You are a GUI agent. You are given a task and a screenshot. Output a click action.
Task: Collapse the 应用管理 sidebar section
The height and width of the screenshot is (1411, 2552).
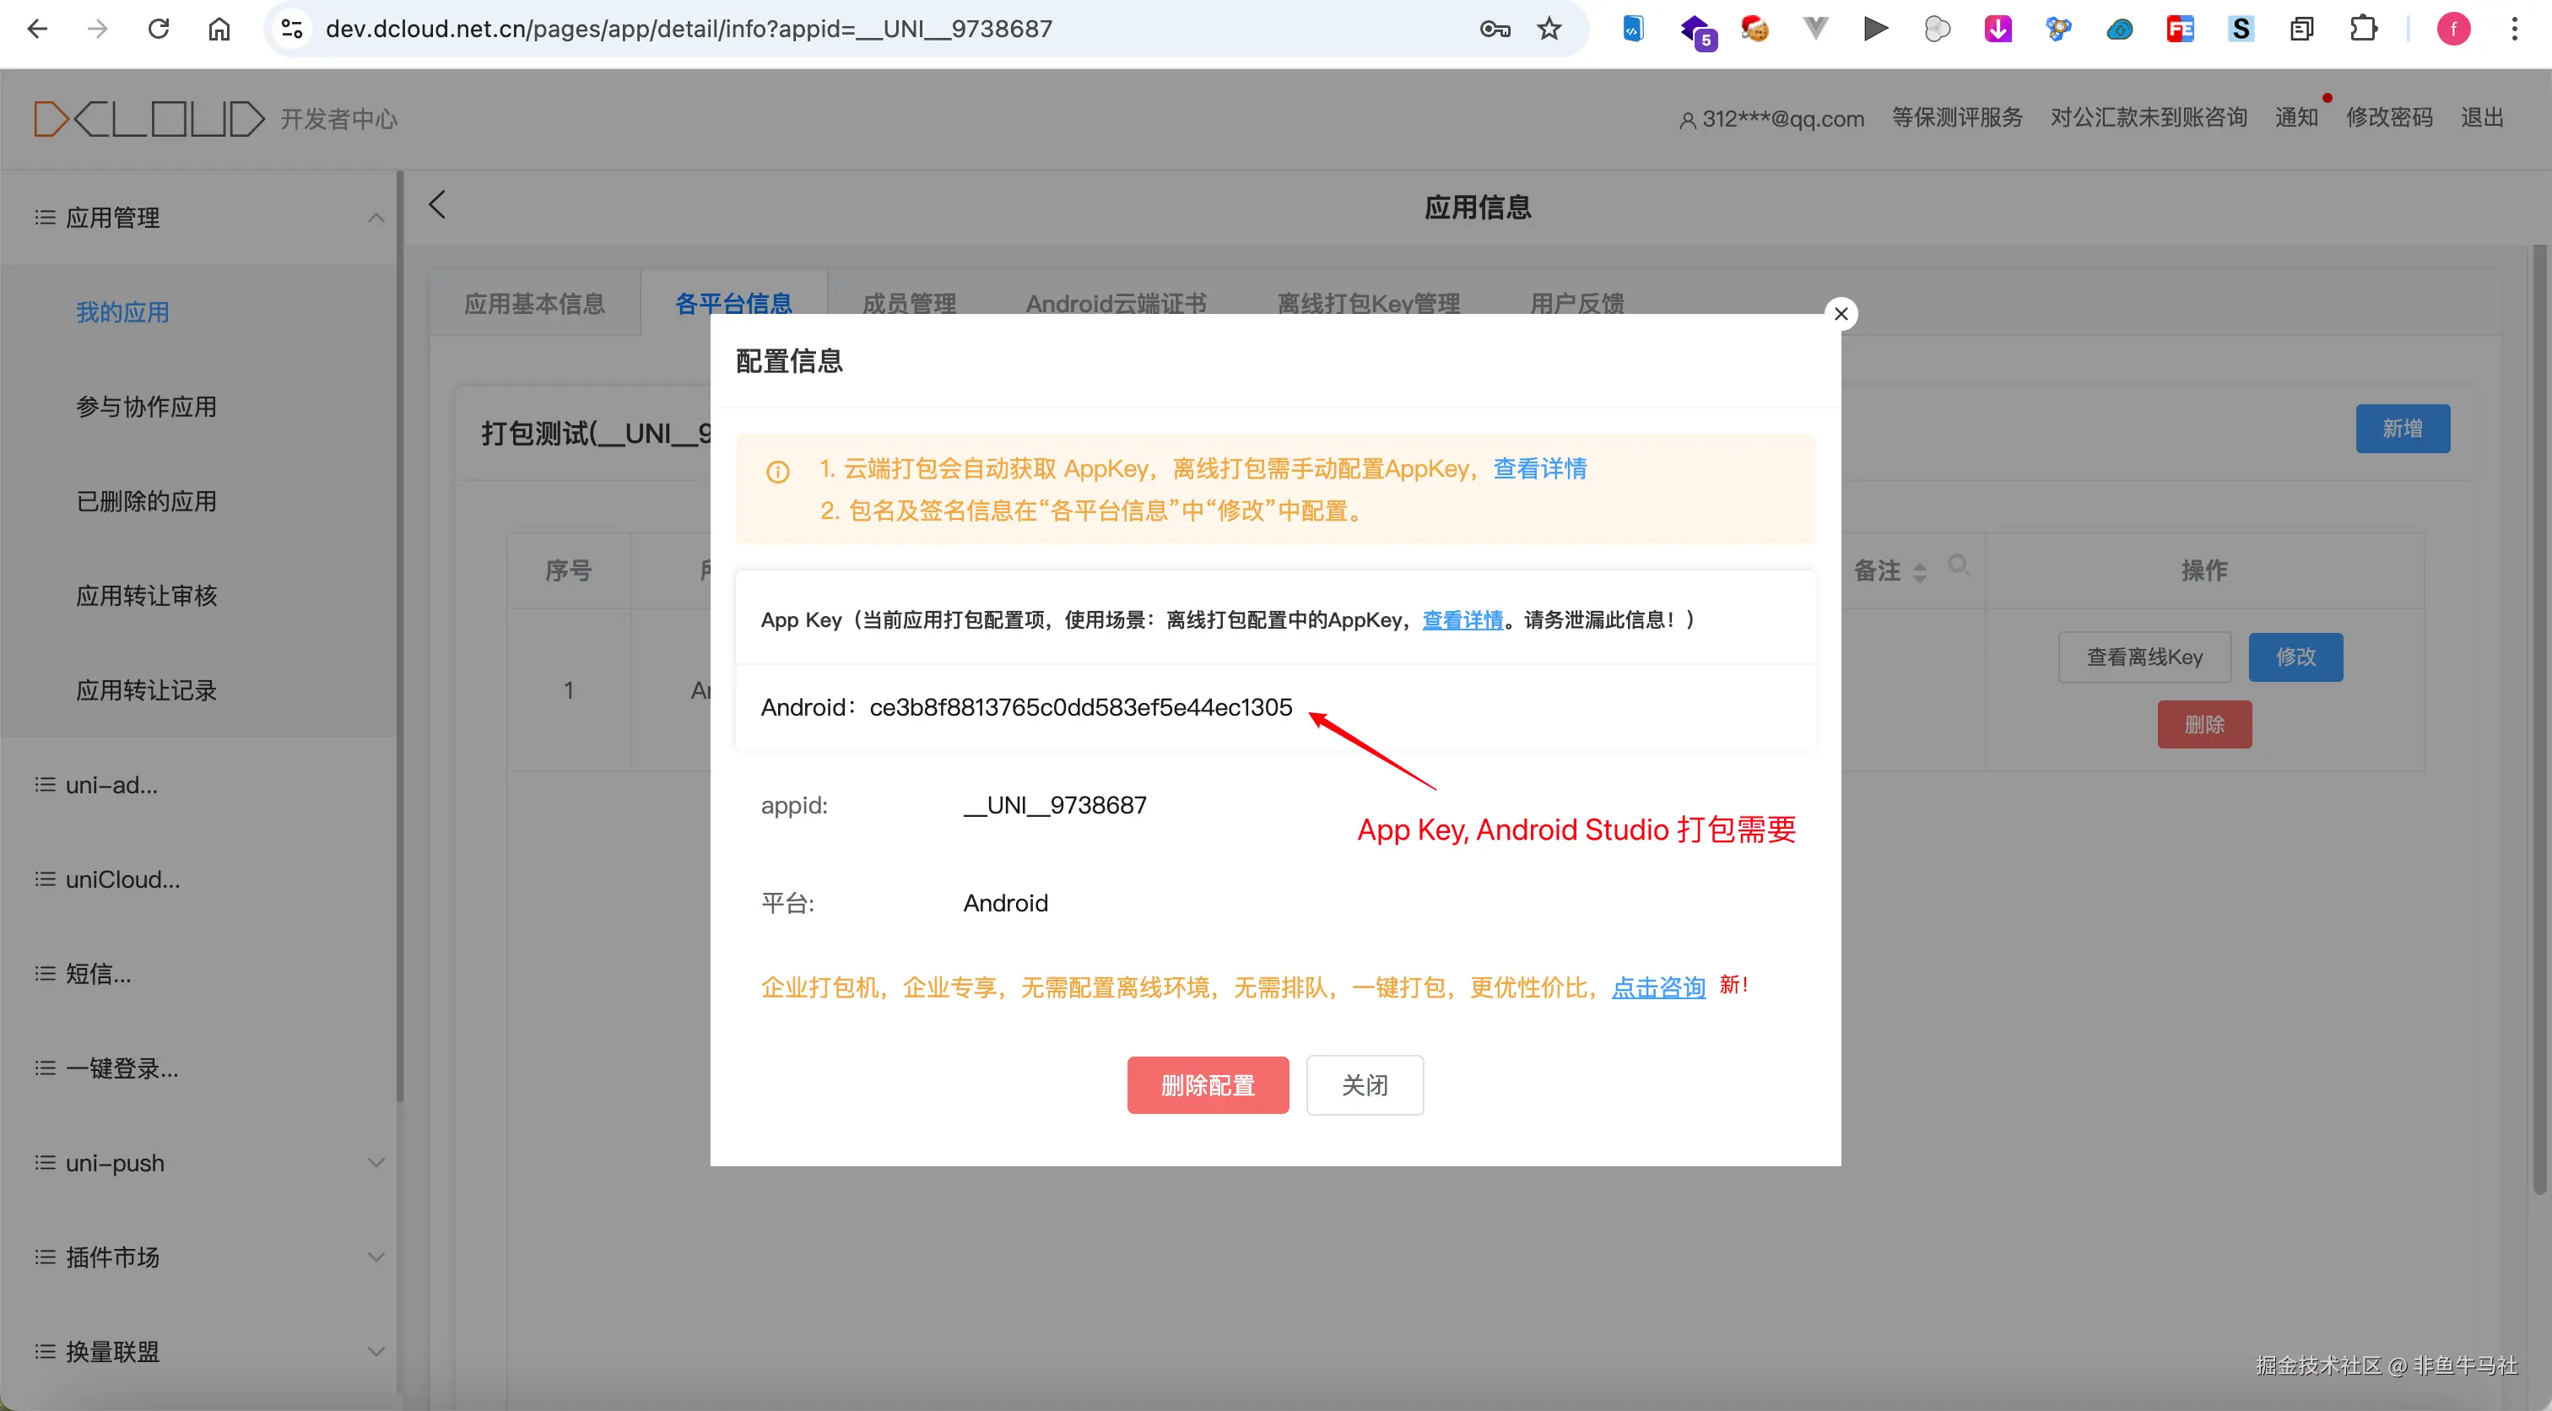coord(376,218)
